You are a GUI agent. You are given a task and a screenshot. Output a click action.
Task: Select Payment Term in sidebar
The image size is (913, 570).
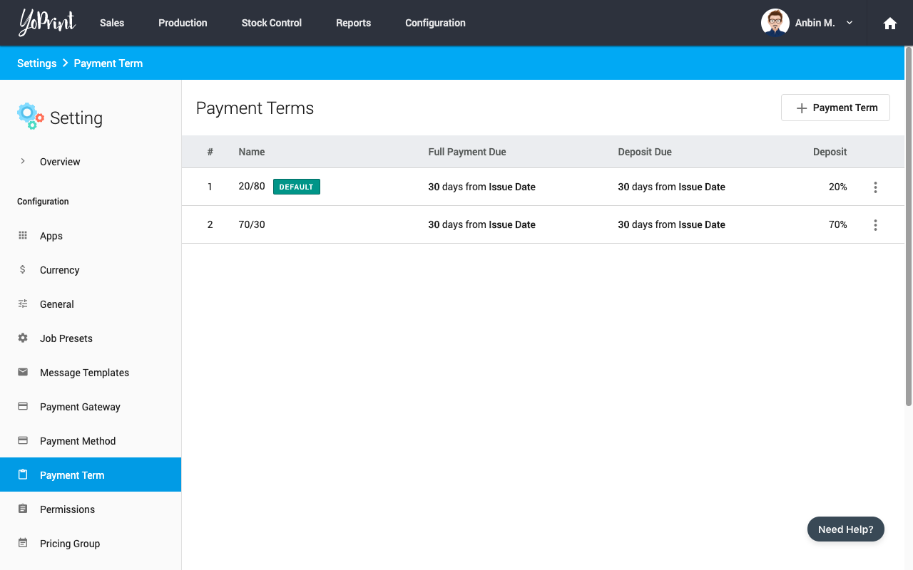(91, 475)
